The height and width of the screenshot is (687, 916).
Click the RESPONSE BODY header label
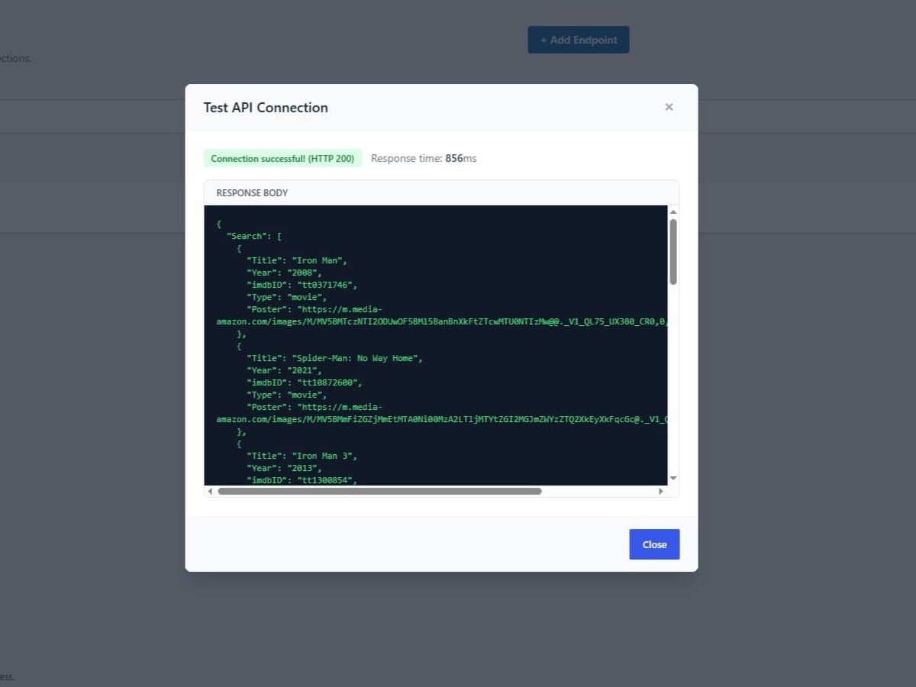tap(252, 193)
